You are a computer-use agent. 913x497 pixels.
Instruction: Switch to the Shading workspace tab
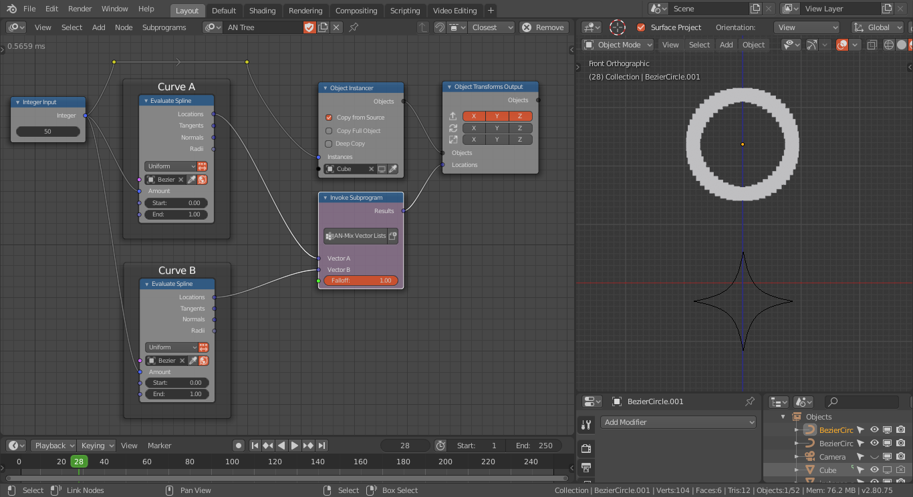coord(262,11)
